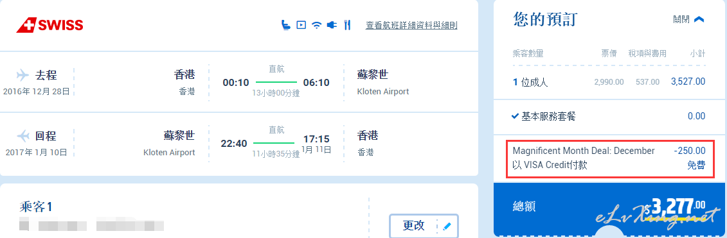Click the pencil edit icon beside 更改

pyautogui.click(x=447, y=226)
